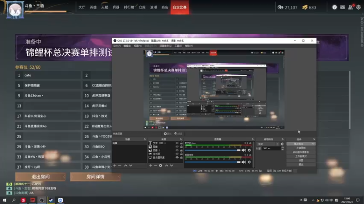Screen dimensions: 364x204
Task: Move the scene down in the Scenes panel
Action: tap(131, 165)
